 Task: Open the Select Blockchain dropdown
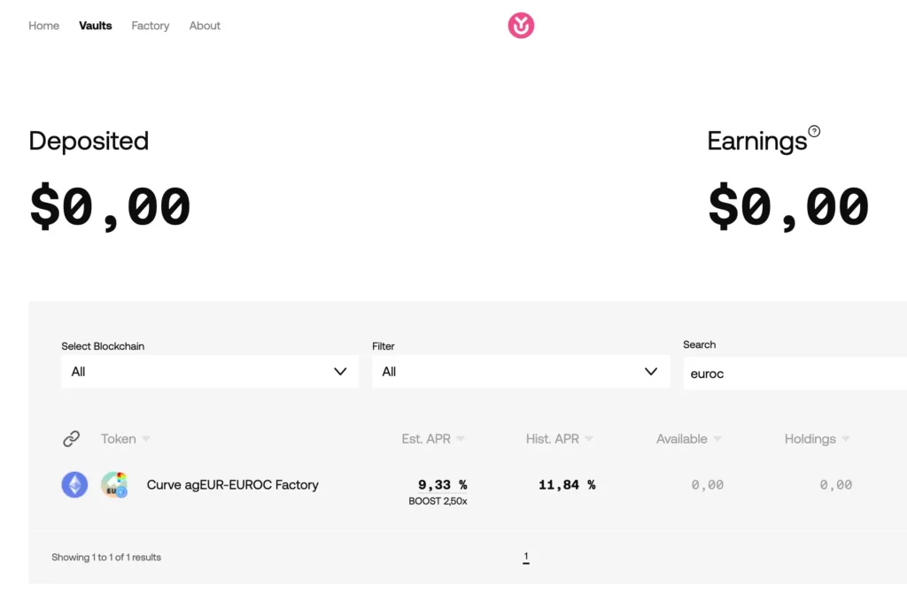(x=210, y=371)
